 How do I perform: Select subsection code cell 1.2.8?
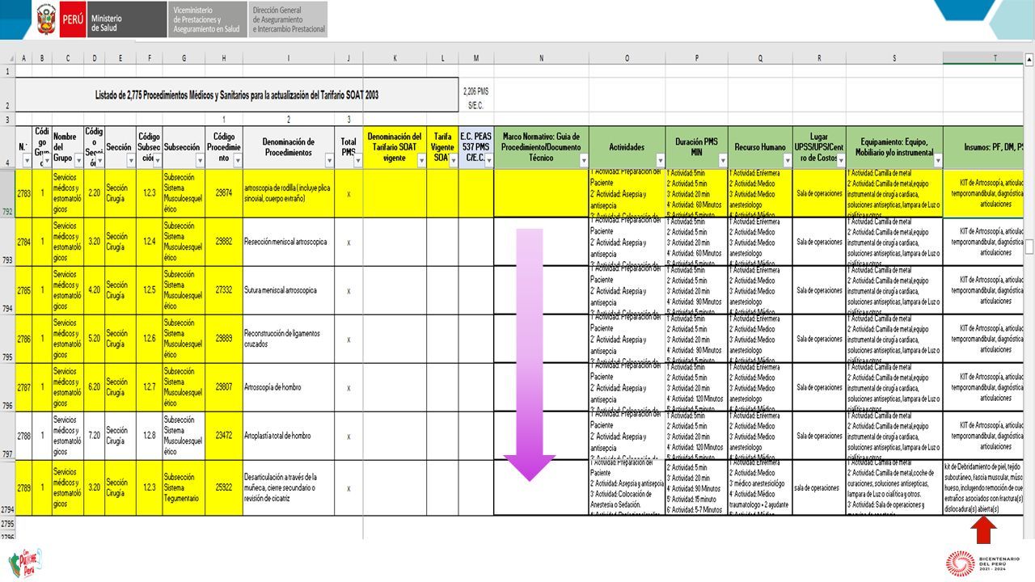coord(150,436)
